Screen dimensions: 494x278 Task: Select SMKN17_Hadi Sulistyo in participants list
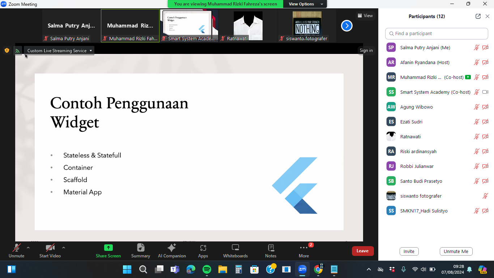[436, 211]
